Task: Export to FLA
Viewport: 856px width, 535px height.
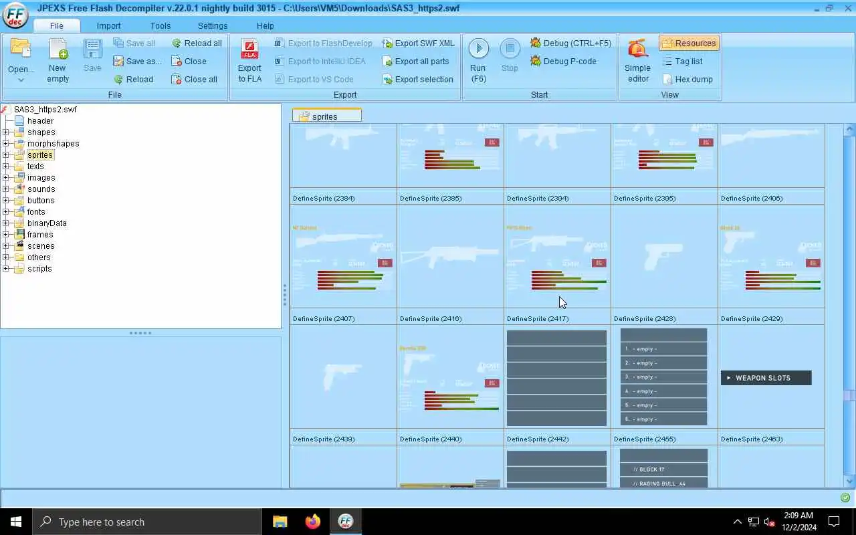Action: pos(249,60)
